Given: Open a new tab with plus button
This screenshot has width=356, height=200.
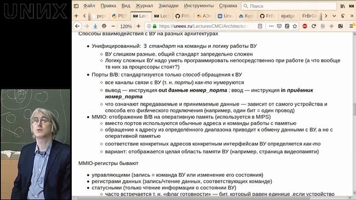Looking at the screenshot, I should click(76, 16).
